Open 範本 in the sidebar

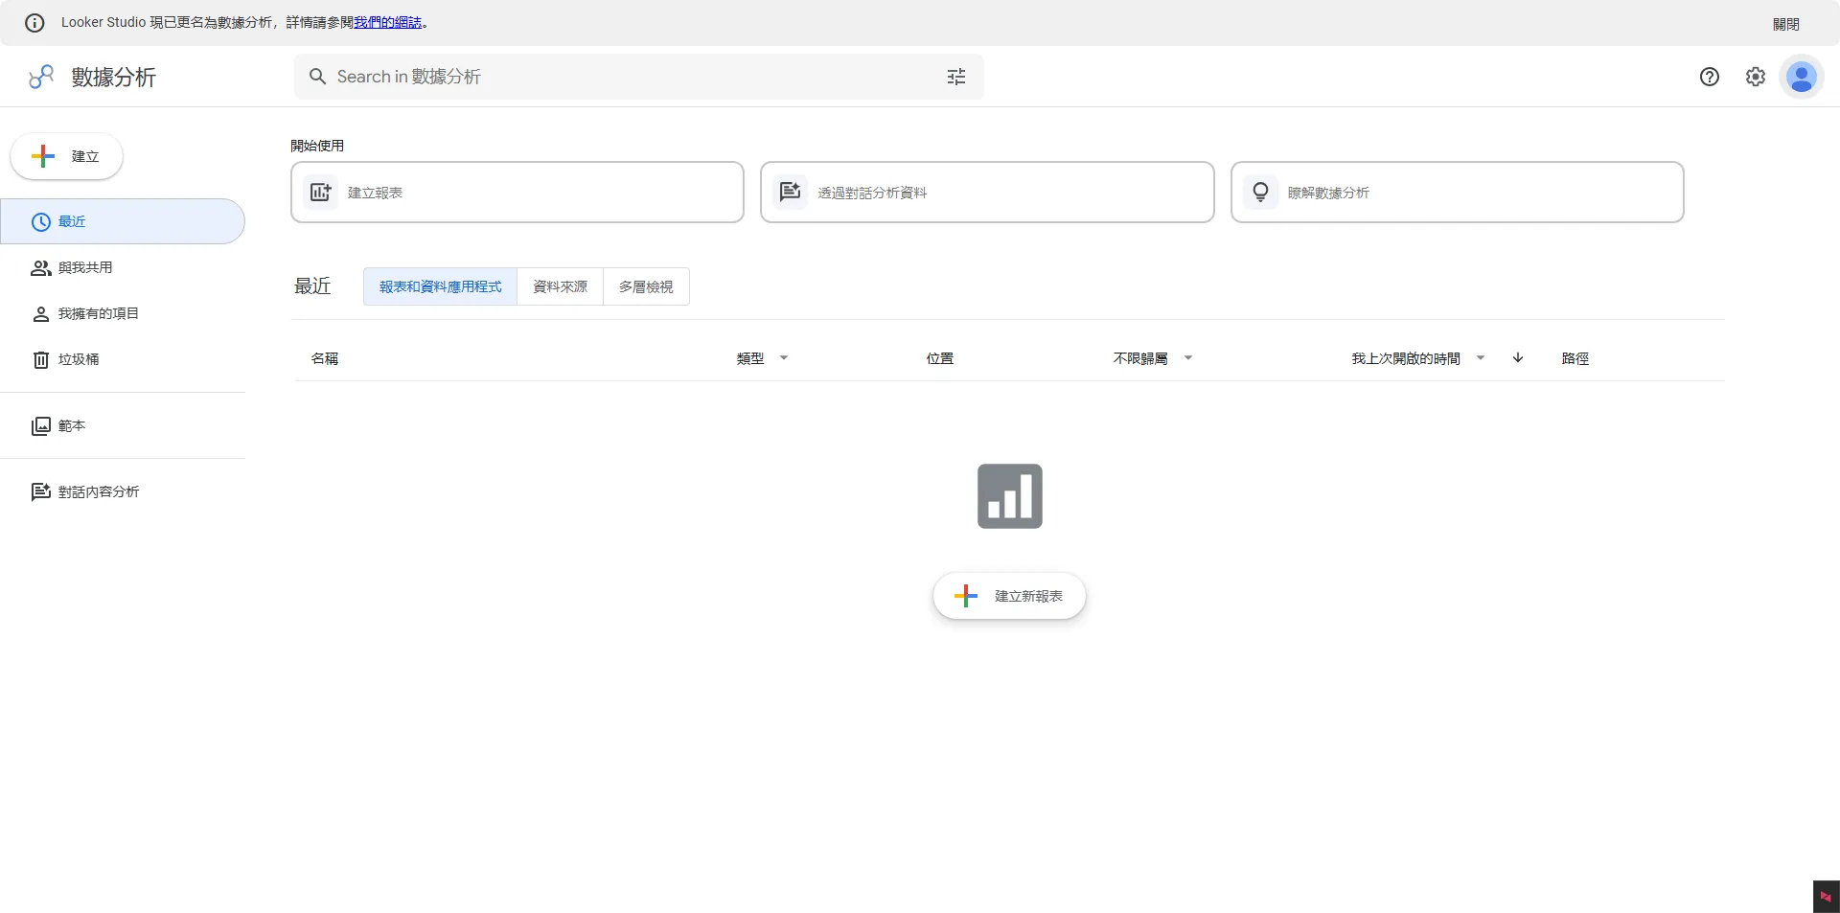pos(123,426)
